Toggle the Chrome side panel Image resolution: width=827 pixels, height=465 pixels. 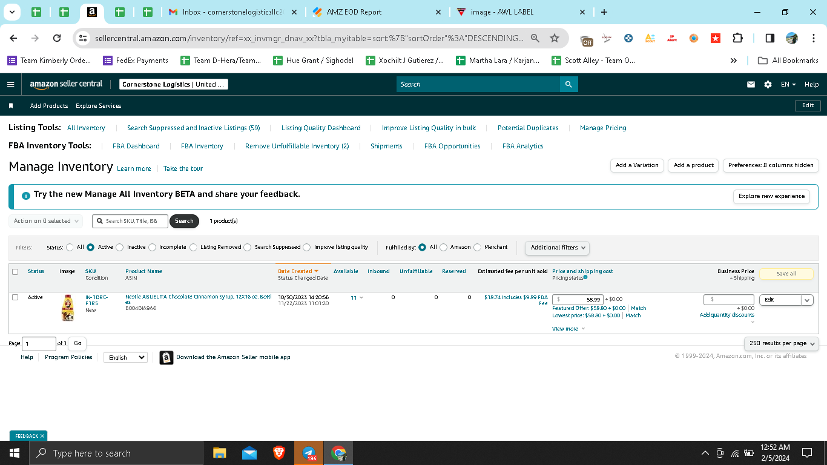(x=769, y=38)
